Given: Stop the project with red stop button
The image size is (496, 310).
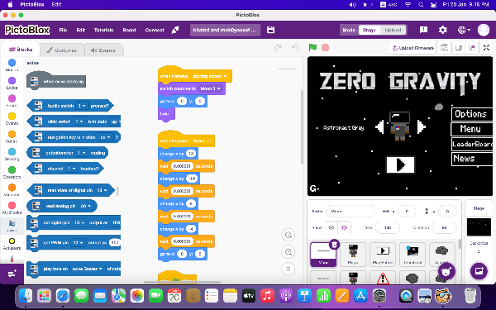Looking at the screenshot, I should [x=325, y=47].
